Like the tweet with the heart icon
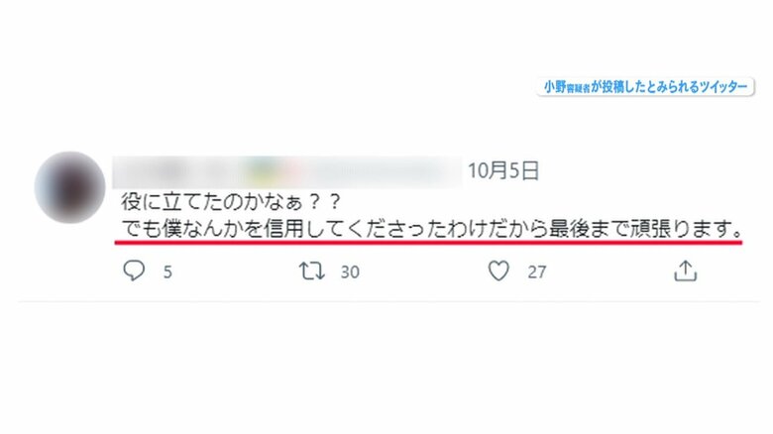773x434 pixels. (498, 271)
